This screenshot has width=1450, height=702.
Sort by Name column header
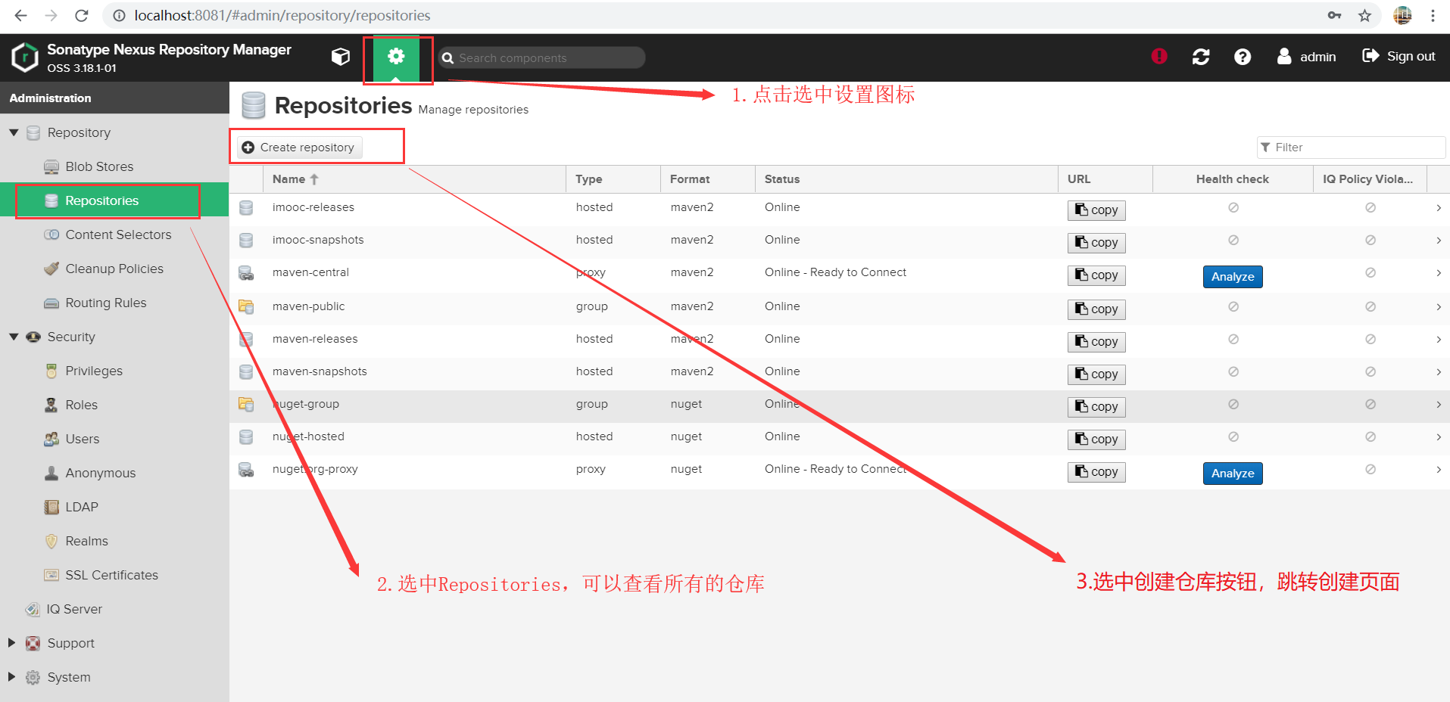coord(414,179)
